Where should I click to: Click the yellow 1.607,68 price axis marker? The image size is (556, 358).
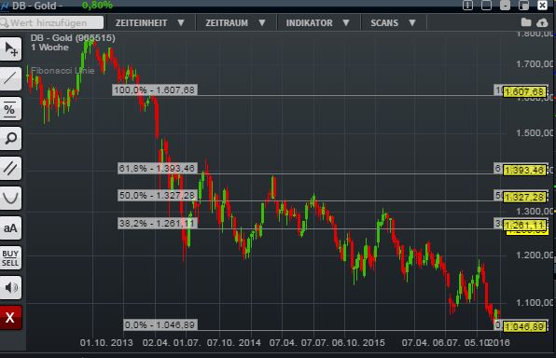pyautogui.click(x=524, y=91)
